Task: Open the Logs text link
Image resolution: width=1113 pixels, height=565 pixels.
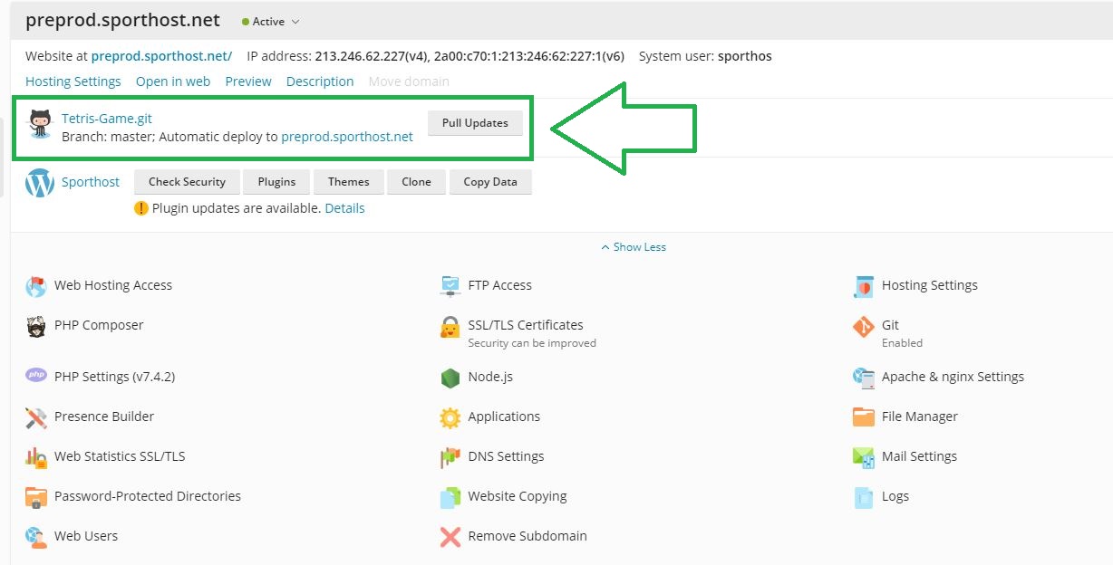Action: 895,496
